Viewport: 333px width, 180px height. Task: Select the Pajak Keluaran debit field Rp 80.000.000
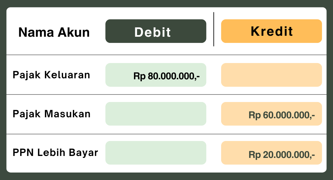[156, 75]
